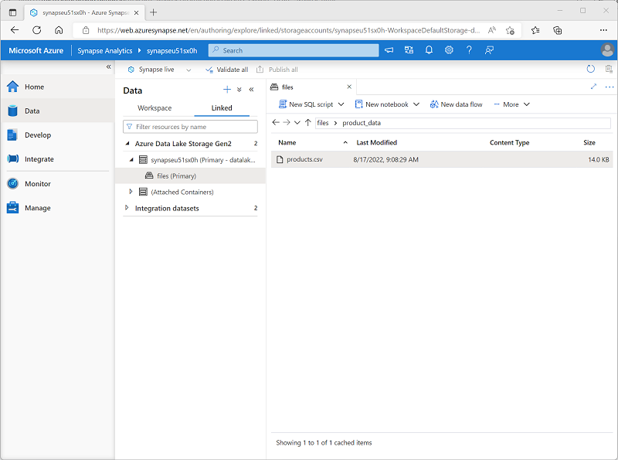Image resolution: width=618 pixels, height=460 pixels.
Task: Collapse the Data resource pane
Action: pos(252,90)
